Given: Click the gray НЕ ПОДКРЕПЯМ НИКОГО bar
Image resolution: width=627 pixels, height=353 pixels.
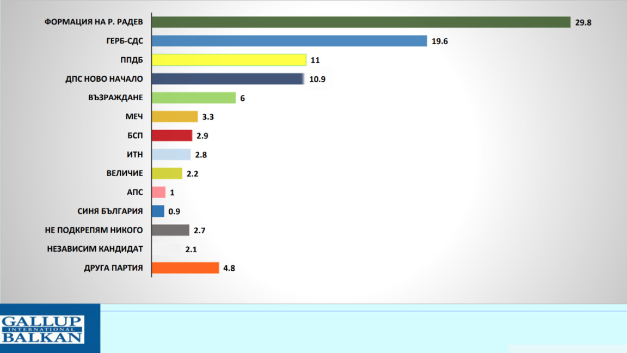Looking at the screenshot, I should click(x=170, y=230).
